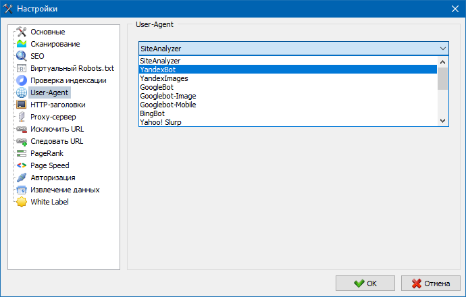The width and height of the screenshot is (466, 297).
Task: Select PageRank settings
Action: click(47, 153)
